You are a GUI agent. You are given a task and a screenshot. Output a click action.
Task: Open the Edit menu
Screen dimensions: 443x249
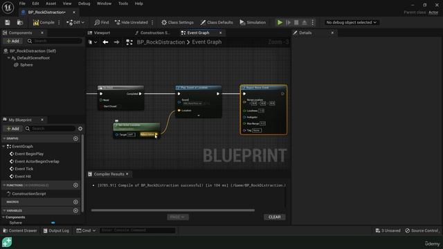click(x=35, y=3)
